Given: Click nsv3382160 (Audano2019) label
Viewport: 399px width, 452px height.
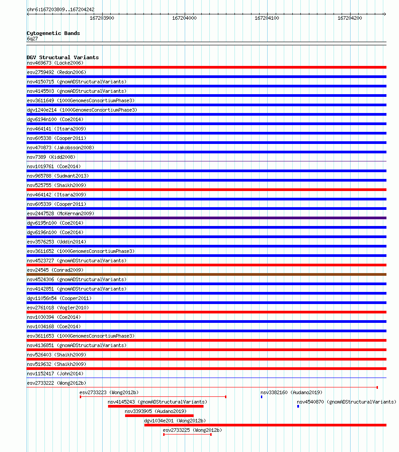Looking at the screenshot, I should (x=291, y=393).
